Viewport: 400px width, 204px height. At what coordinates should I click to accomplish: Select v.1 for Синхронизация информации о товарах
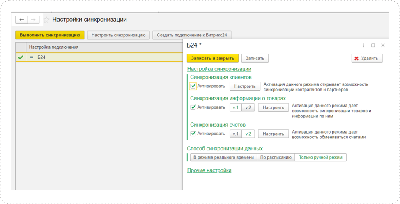coord(236,107)
